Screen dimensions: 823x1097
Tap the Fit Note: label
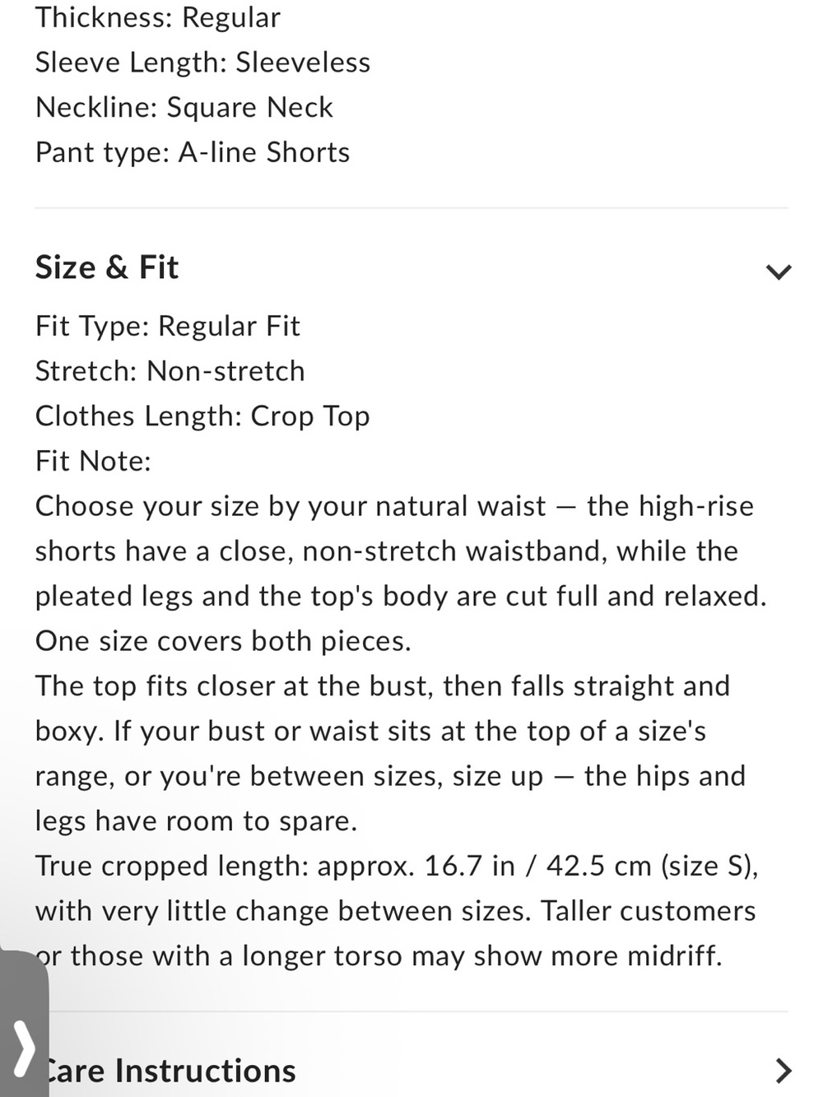click(x=93, y=461)
